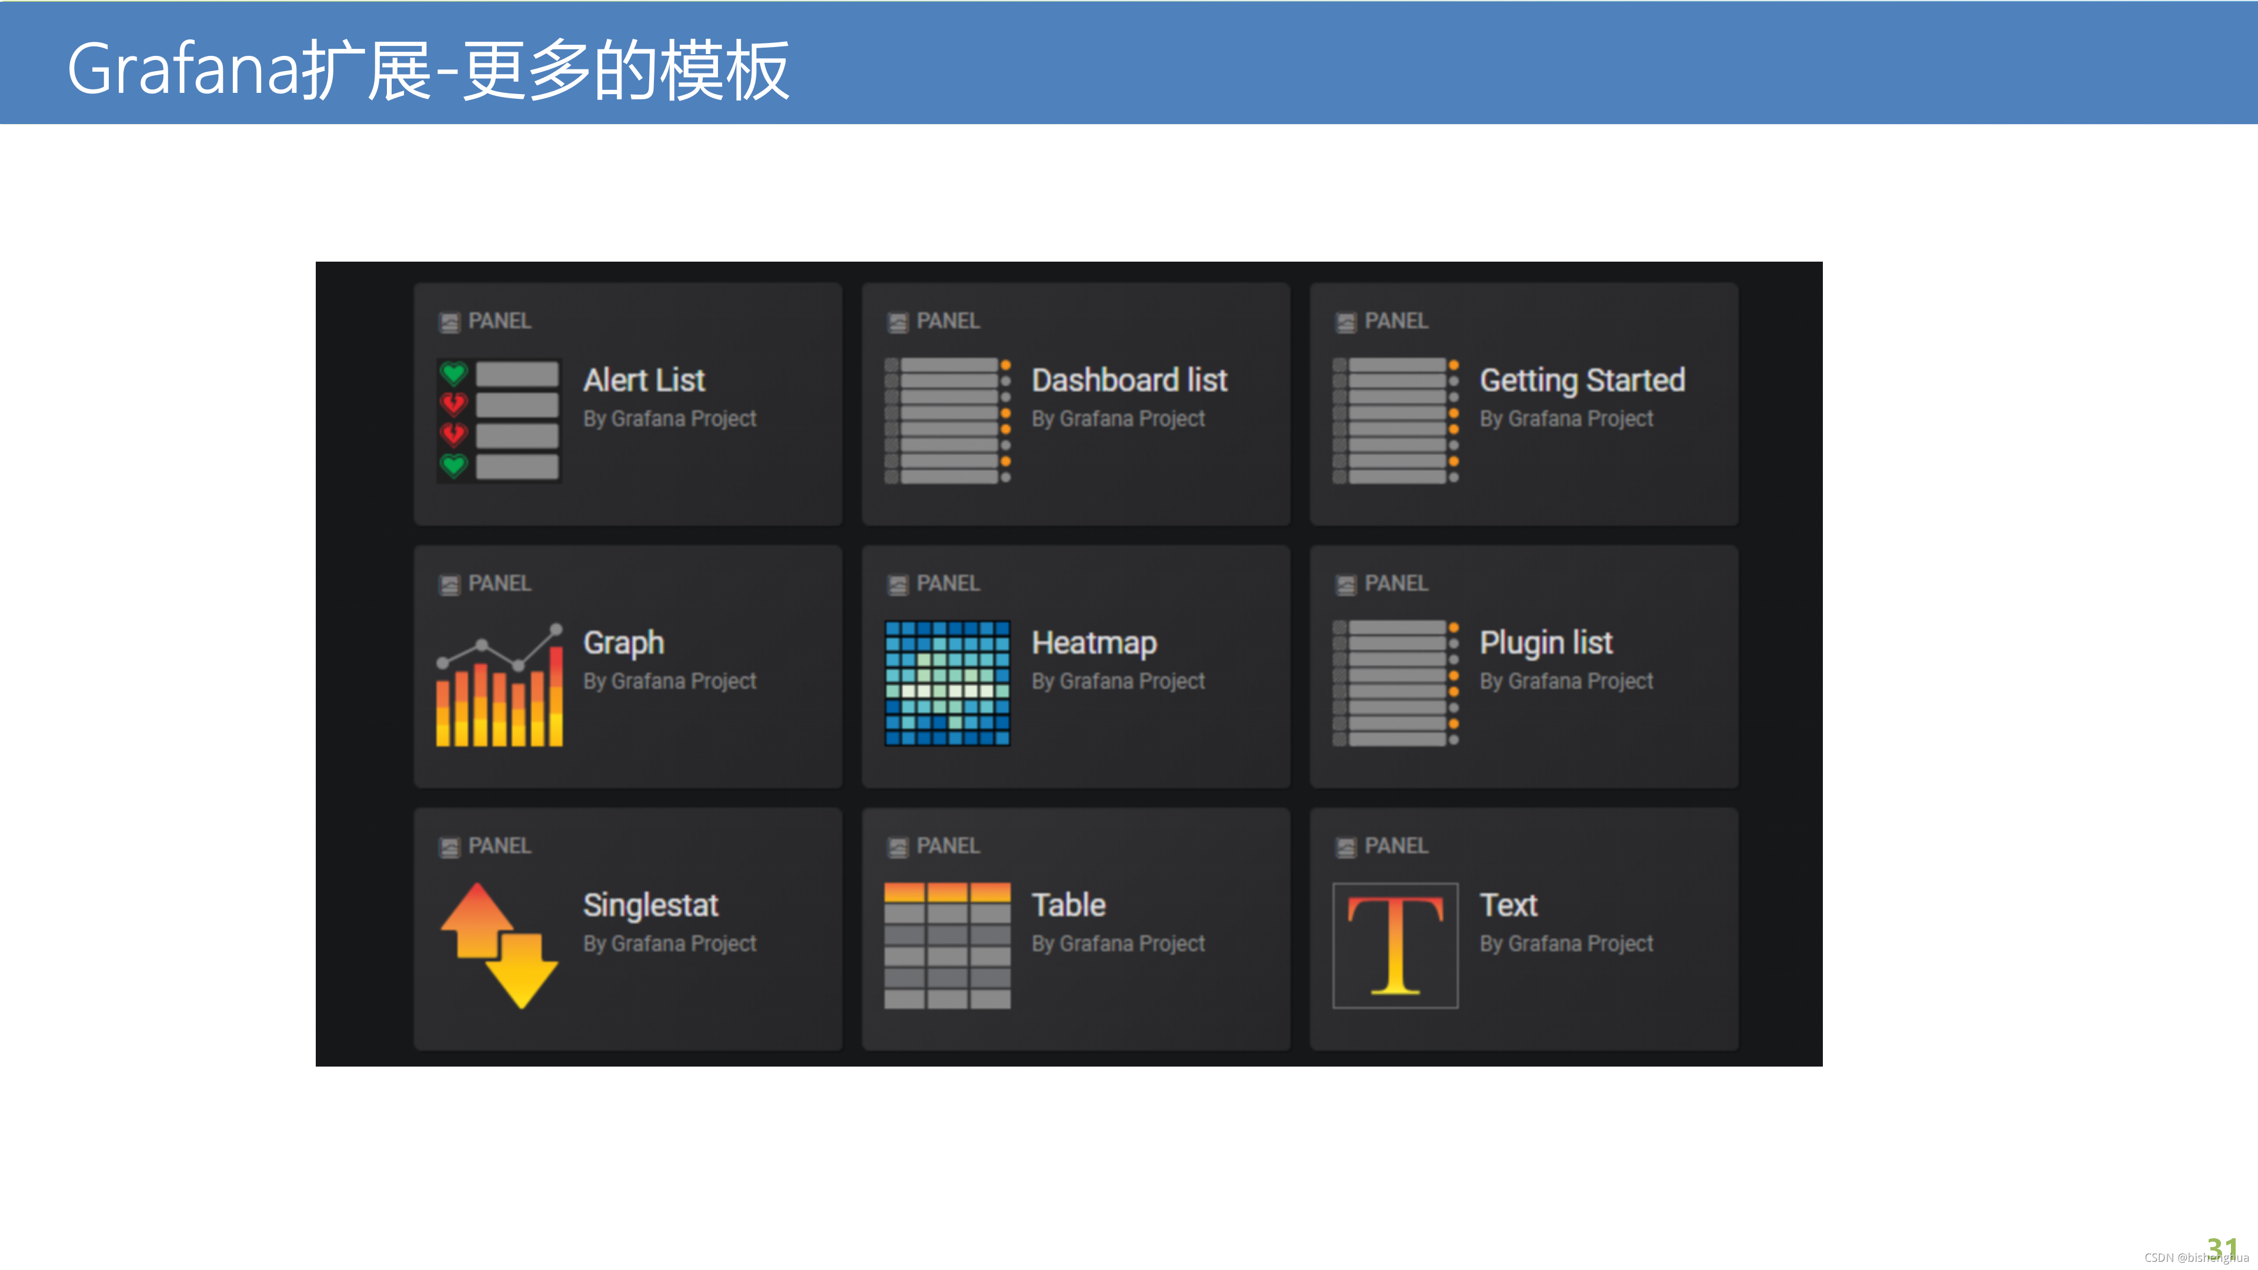The width and height of the screenshot is (2258, 1270).
Task: Open the Dashboard list plugin title
Action: pyautogui.click(x=1129, y=380)
